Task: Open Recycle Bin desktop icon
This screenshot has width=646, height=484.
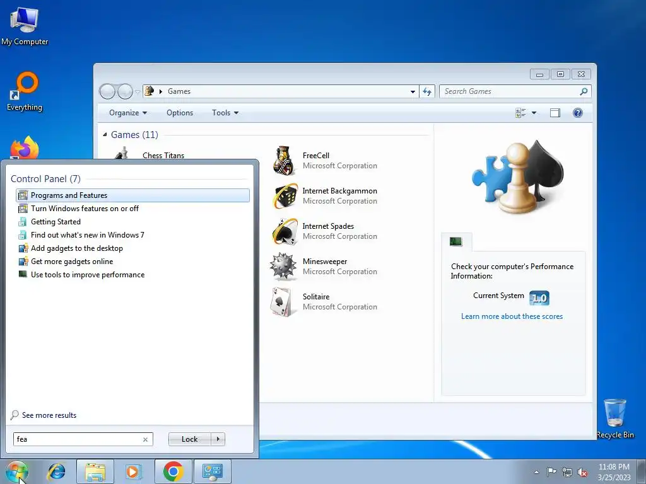Action: pyautogui.click(x=615, y=418)
